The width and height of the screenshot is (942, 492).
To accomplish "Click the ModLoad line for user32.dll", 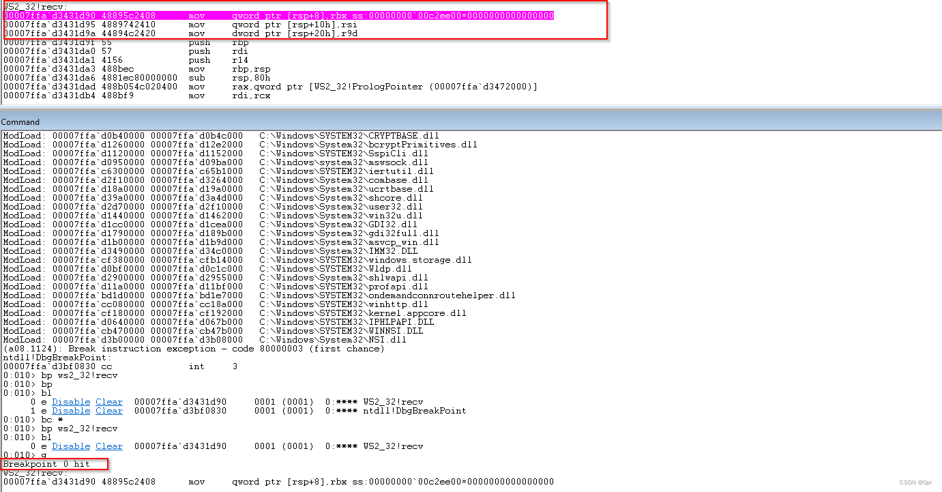I will tap(214, 207).
